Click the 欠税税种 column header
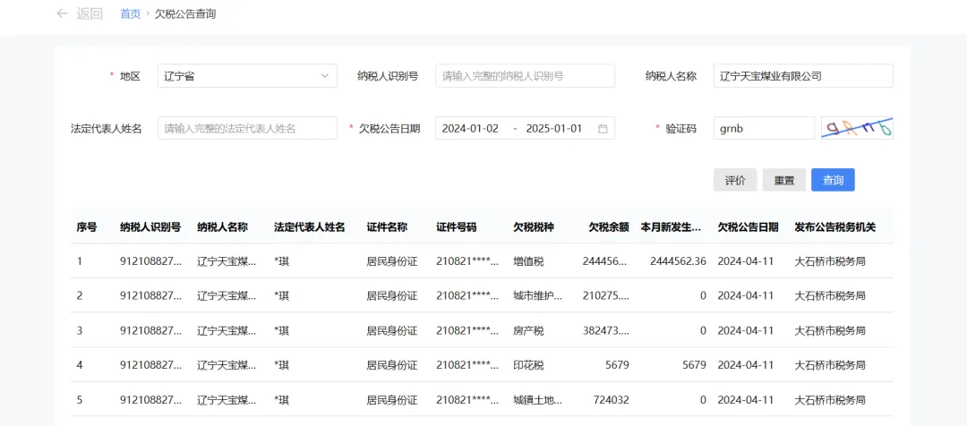 point(534,226)
